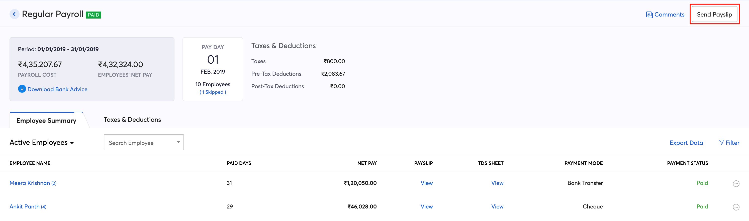The height and width of the screenshot is (221, 749).
Task: Click the Filter funnel icon
Action: coord(721,143)
